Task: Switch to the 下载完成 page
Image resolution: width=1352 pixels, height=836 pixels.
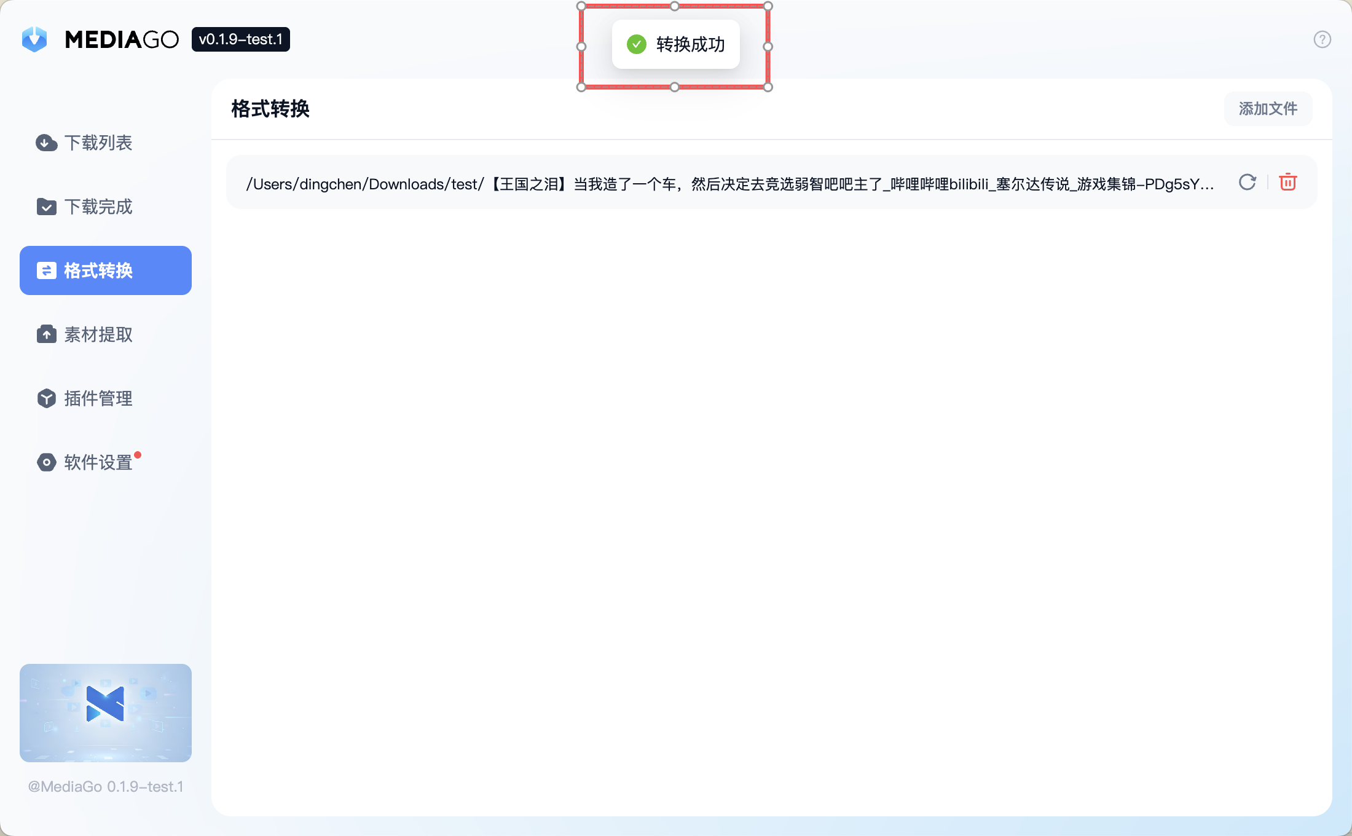Action: point(98,207)
